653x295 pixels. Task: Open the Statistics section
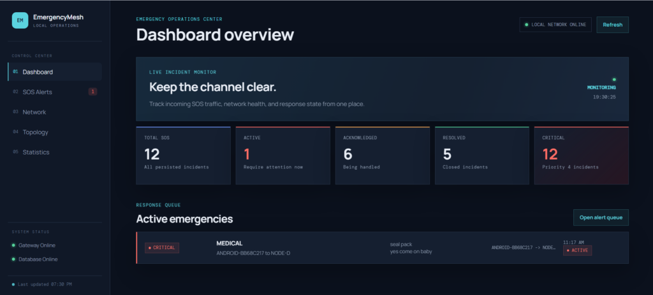coord(55,152)
